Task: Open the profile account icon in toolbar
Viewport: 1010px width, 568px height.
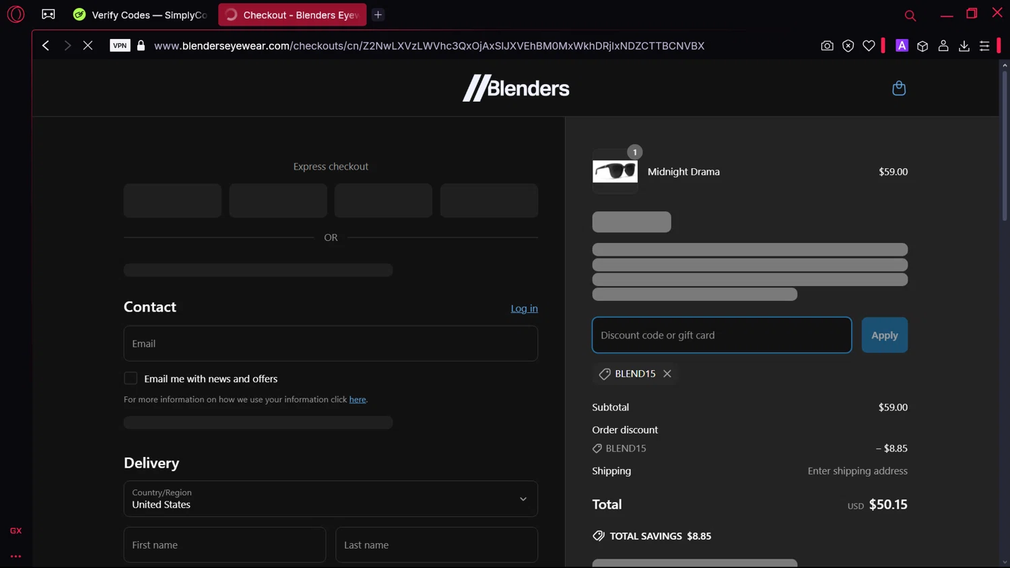Action: tap(943, 46)
